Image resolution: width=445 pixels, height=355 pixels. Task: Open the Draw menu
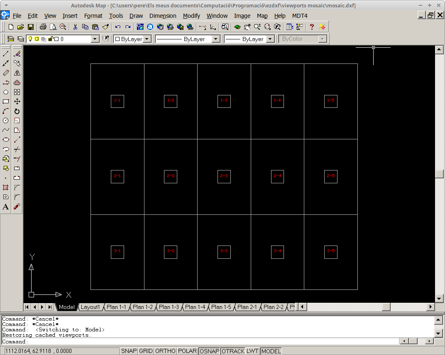pos(136,16)
